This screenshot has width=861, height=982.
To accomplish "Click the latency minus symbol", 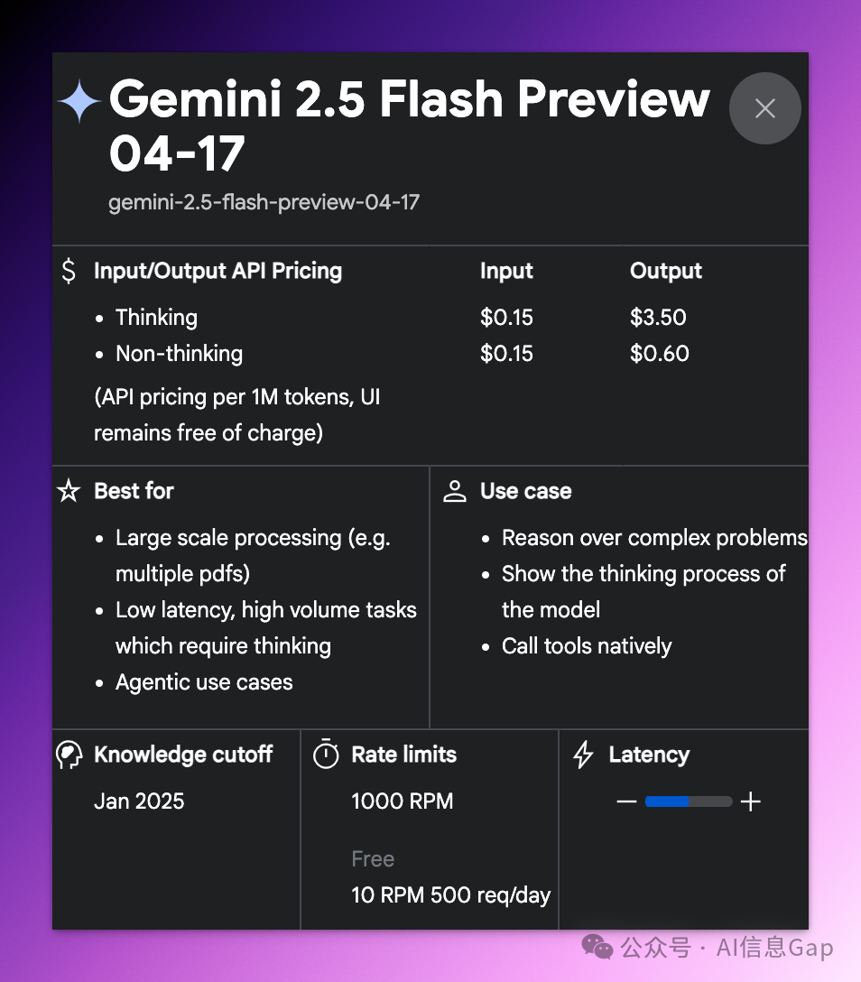I will [x=626, y=801].
